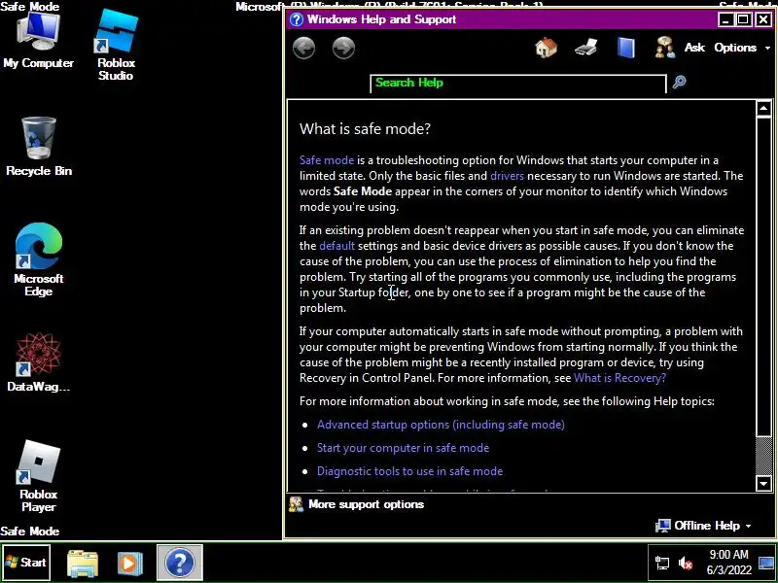Select the Microsoft Edge desktop shortcut
The image size is (778, 583).
click(39, 259)
